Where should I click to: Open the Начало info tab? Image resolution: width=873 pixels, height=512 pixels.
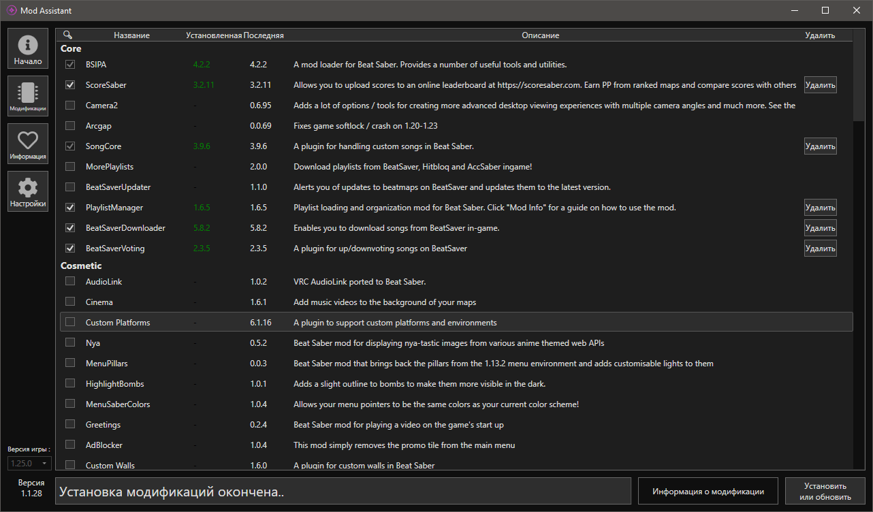[28, 48]
